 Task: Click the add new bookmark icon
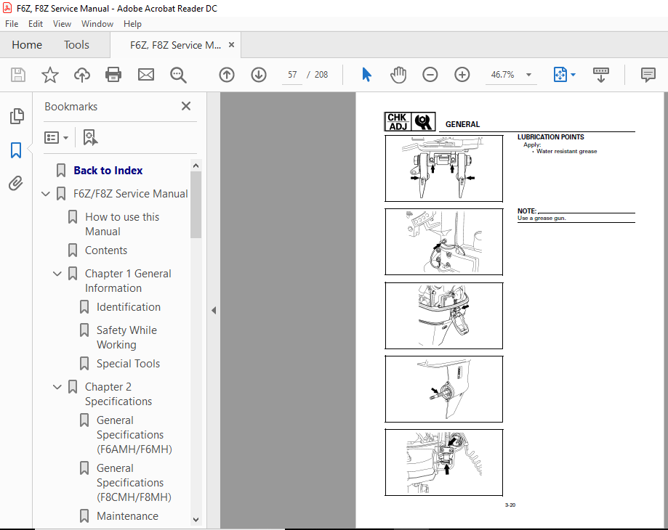pyautogui.click(x=90, y=137)
